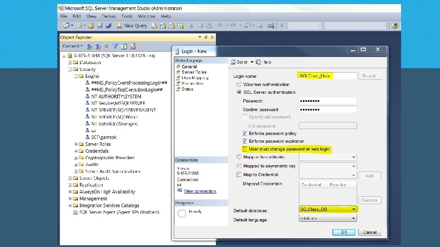440x247 pixels.
Task: Pin the Object Explorer panel
Action: click(206, 37)
